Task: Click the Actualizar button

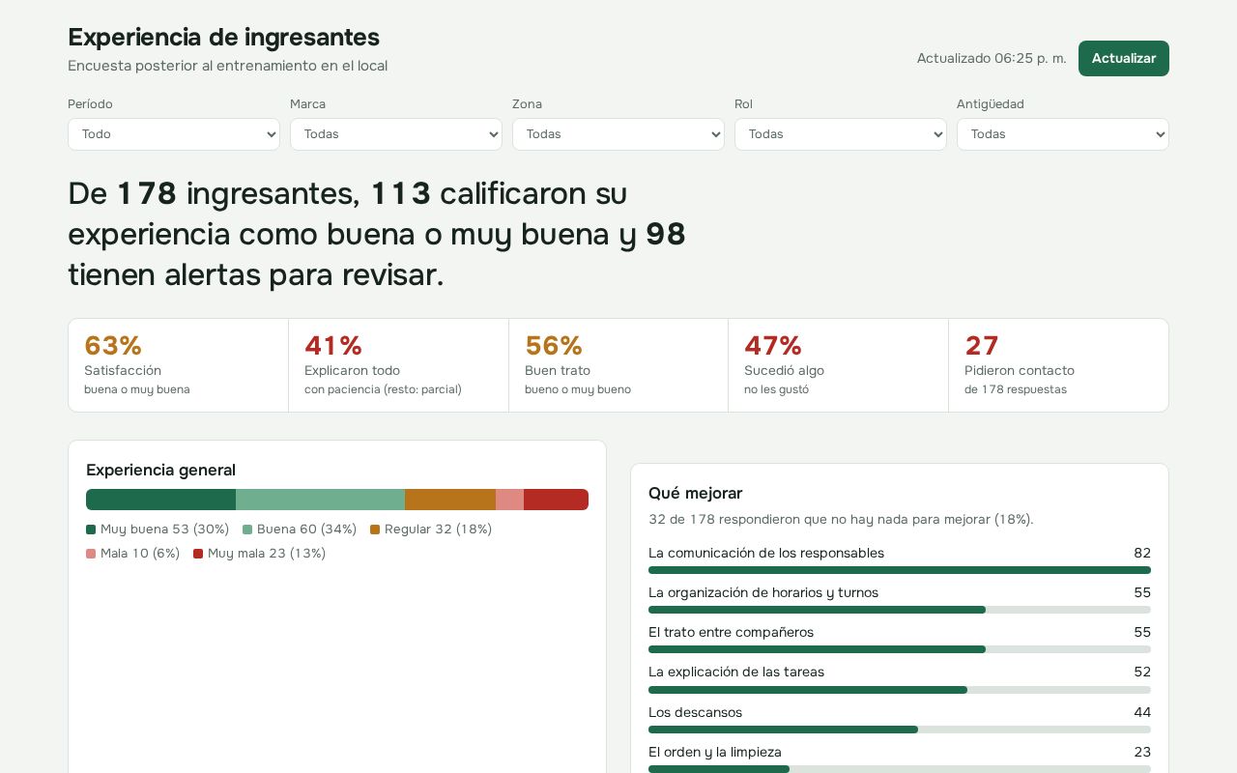Action: click(1123, 58)
